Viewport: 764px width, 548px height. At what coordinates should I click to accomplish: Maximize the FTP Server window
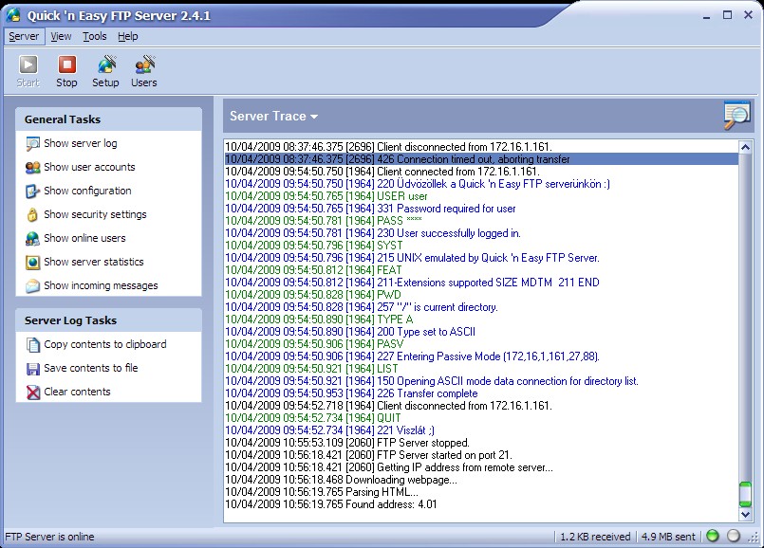point(727,15)
